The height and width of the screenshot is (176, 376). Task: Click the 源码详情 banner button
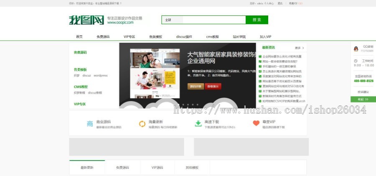[196, 86]
